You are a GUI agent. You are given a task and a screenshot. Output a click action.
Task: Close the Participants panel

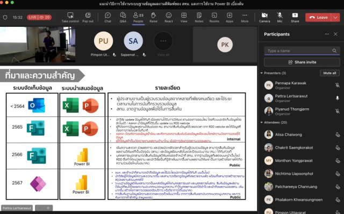[335, 34]
